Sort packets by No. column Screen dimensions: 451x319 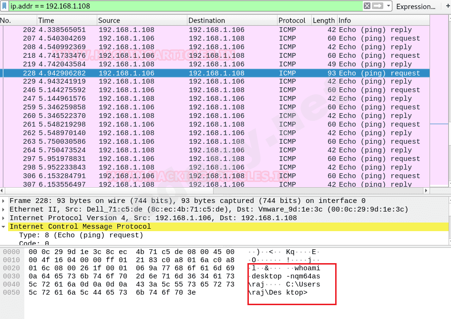pos(19,21)
